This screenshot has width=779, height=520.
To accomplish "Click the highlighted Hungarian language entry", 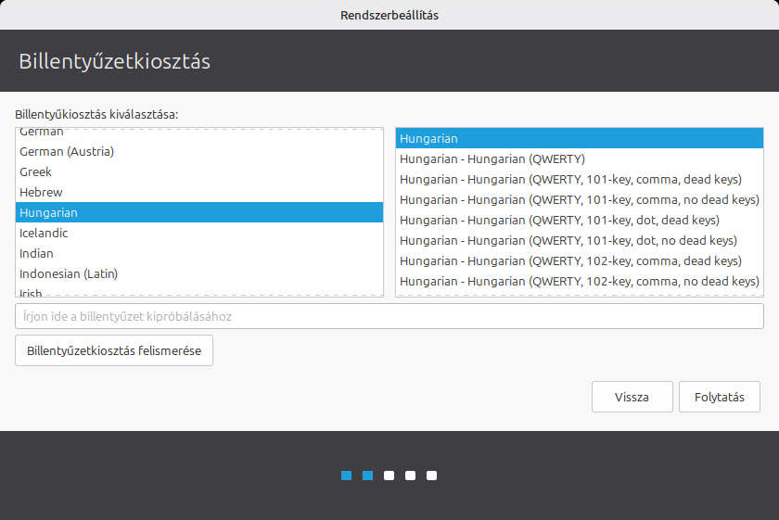I will coord(48,212).
